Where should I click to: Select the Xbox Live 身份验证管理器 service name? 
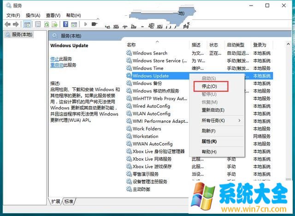coord(159,151)
